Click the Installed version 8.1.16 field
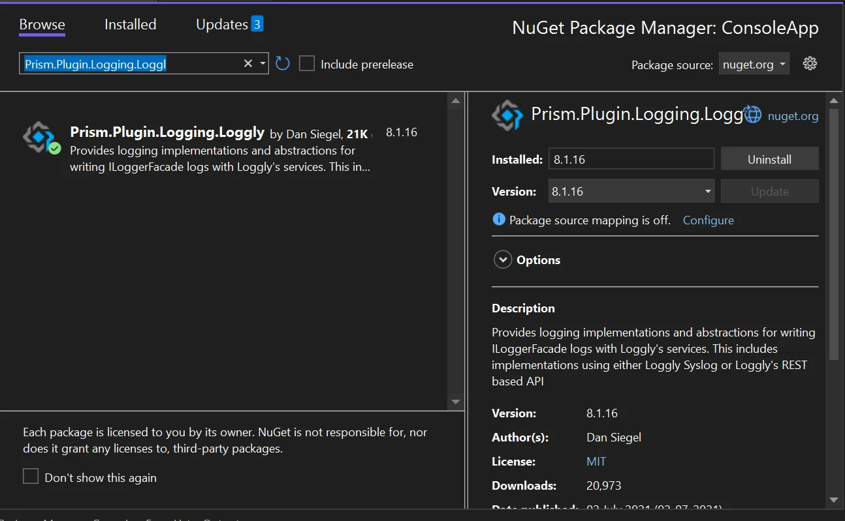Viewport: 845px width, 521px height. click(x=631, y=159)
